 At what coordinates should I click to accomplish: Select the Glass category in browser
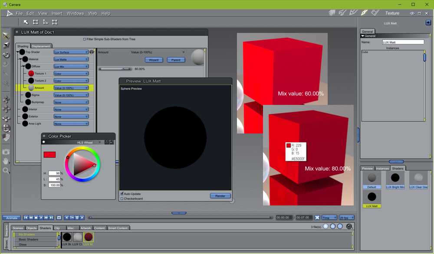23,244
